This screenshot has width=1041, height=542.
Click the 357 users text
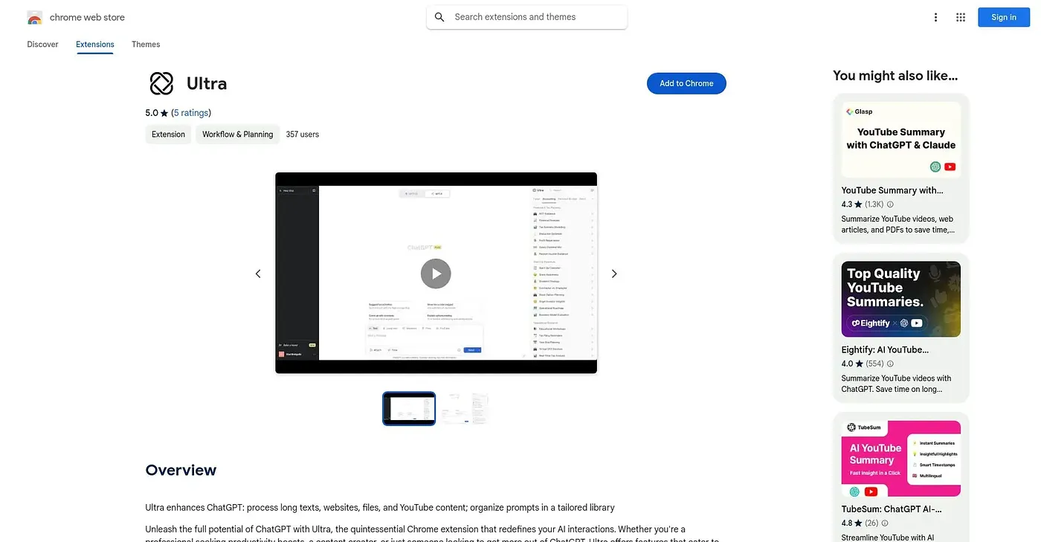click(303, 135)
